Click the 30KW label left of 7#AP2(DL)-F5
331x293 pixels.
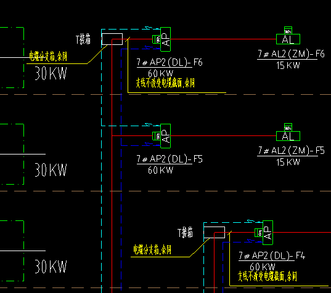tap(51, 170)
